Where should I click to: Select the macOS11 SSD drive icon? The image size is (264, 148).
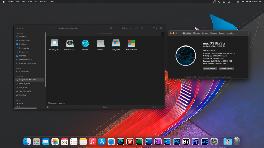(70, 43)
